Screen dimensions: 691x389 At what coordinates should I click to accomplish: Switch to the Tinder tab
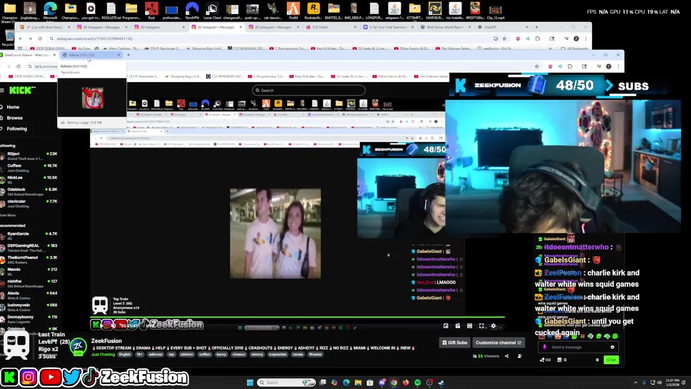click(330, 27)
